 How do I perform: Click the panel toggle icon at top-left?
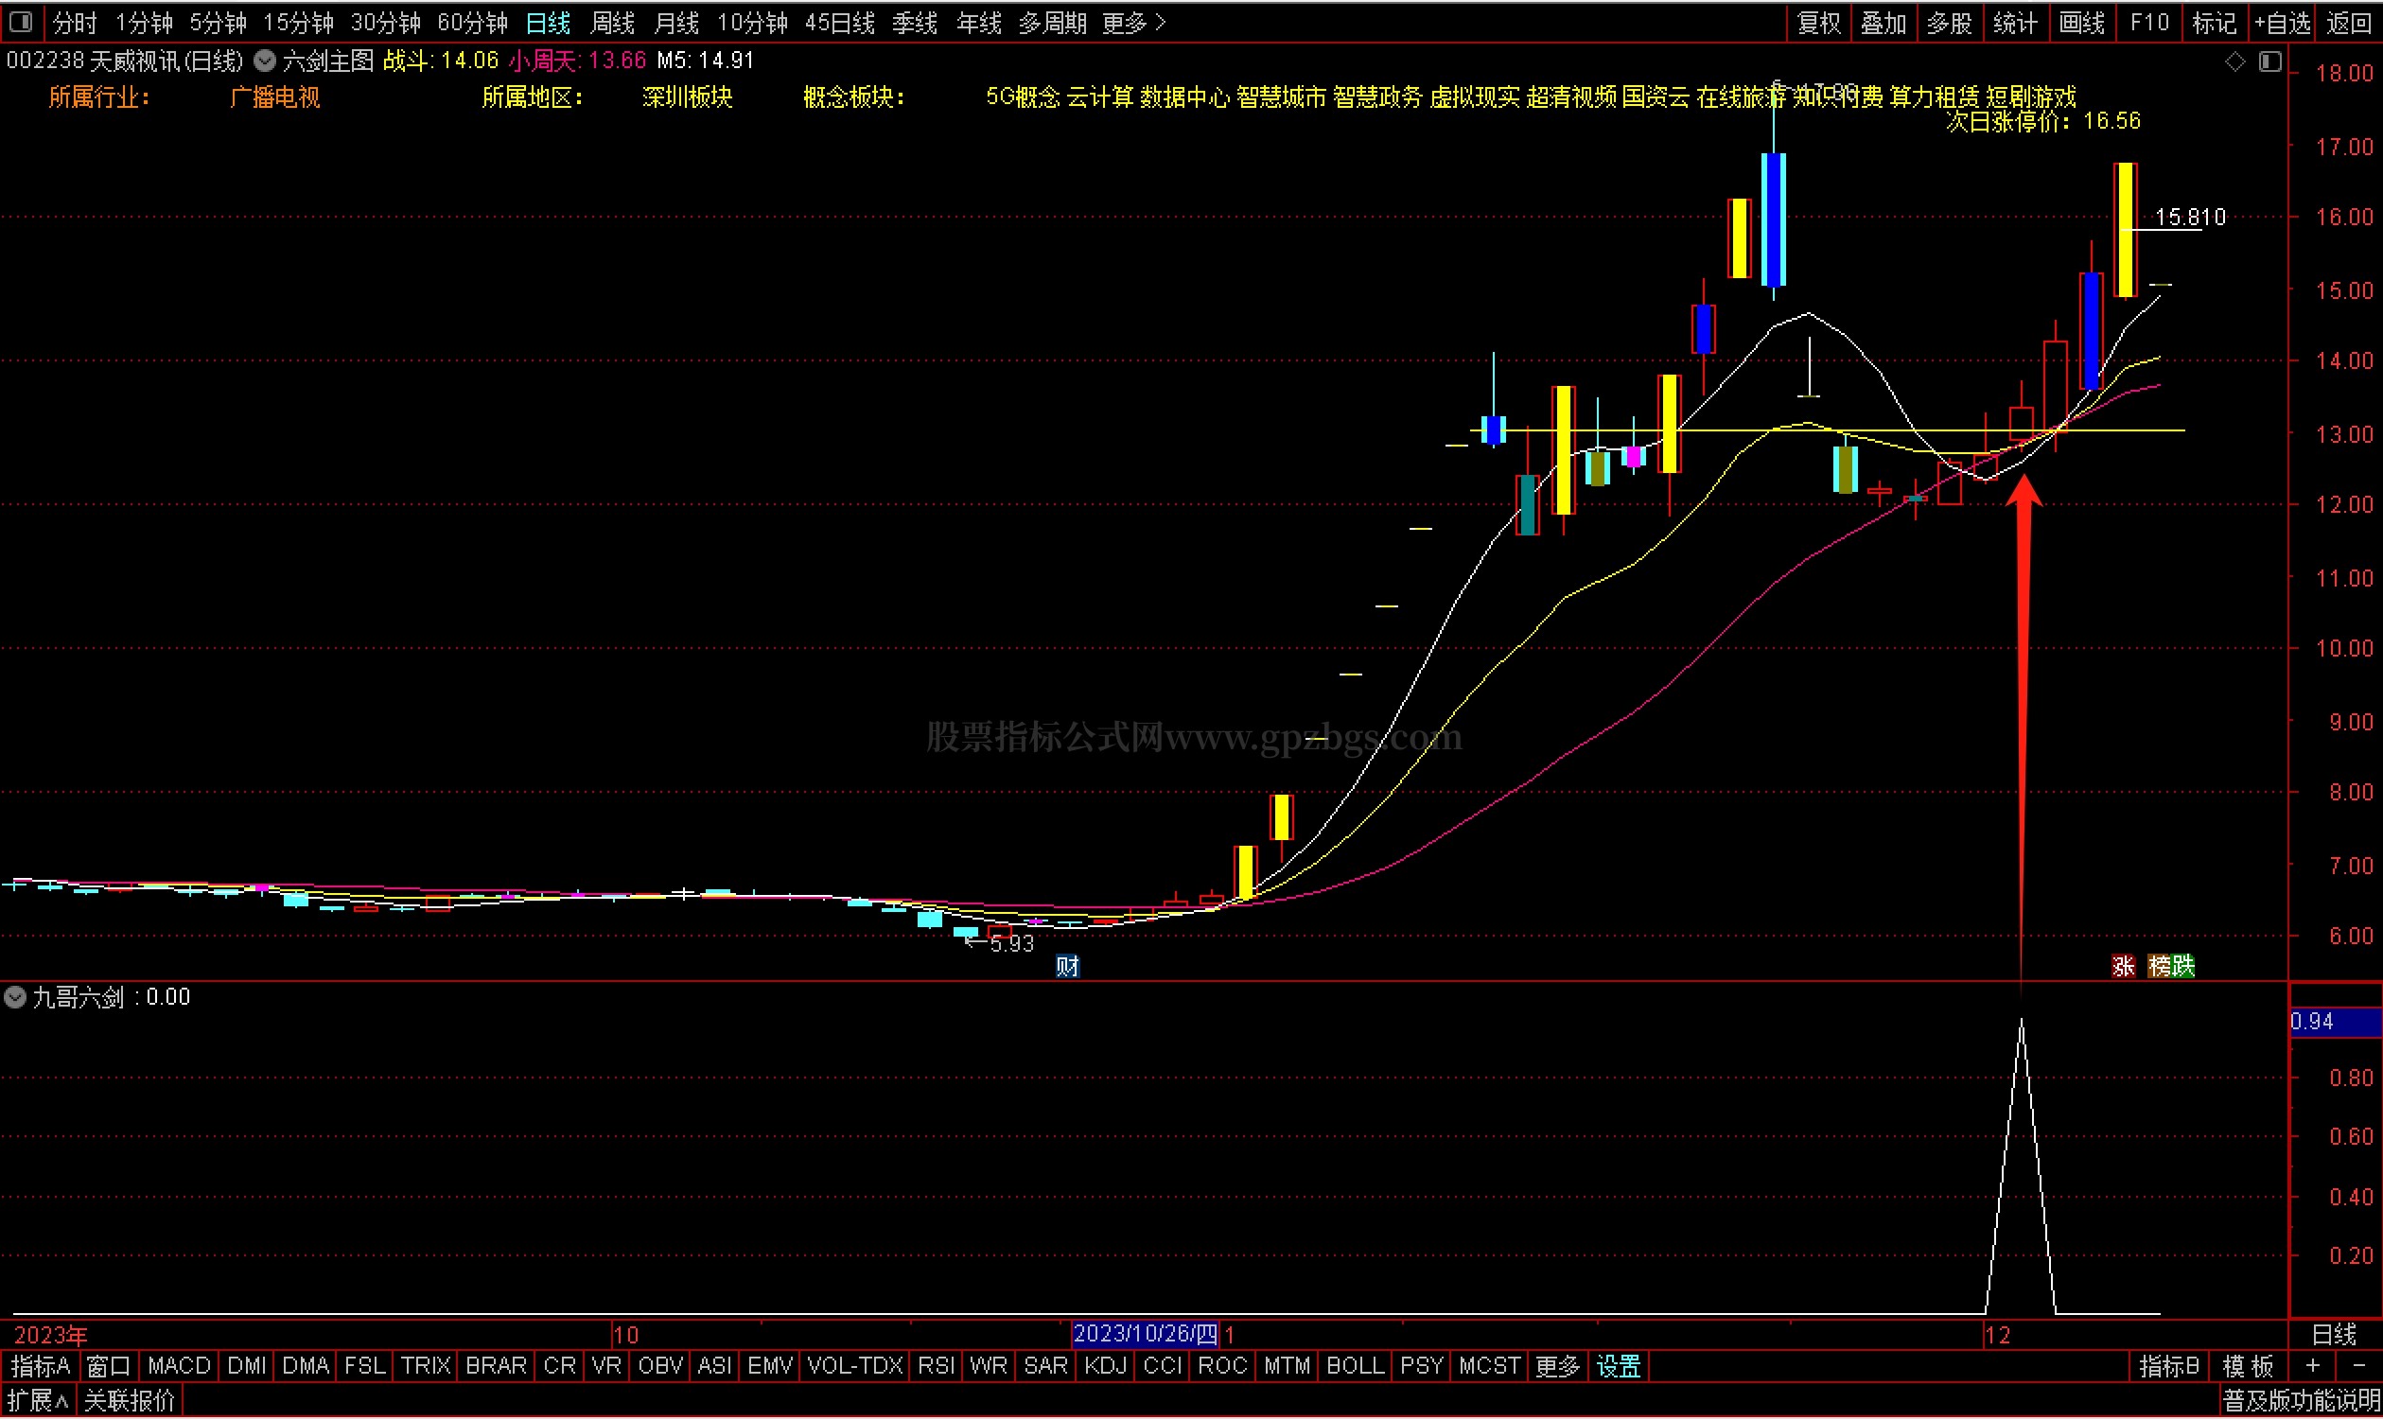tap(21, 21)
